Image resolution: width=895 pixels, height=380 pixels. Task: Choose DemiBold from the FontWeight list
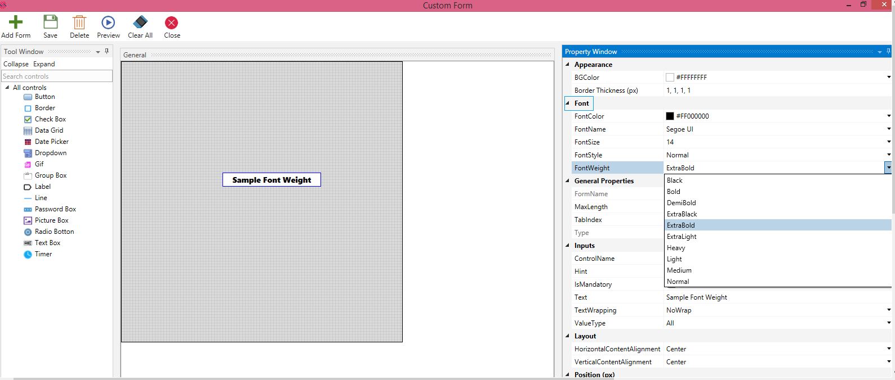pos(681,203)
